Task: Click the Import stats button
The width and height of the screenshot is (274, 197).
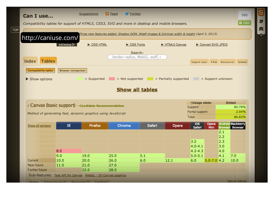Action: [x=199, y=62]
